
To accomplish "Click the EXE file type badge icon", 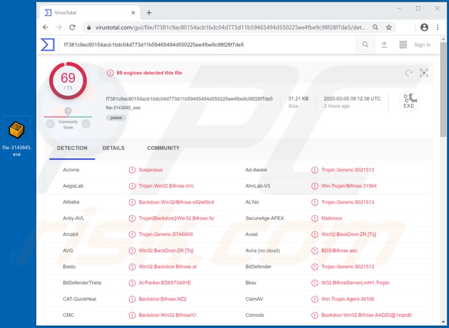I will (x=409, y=101).
